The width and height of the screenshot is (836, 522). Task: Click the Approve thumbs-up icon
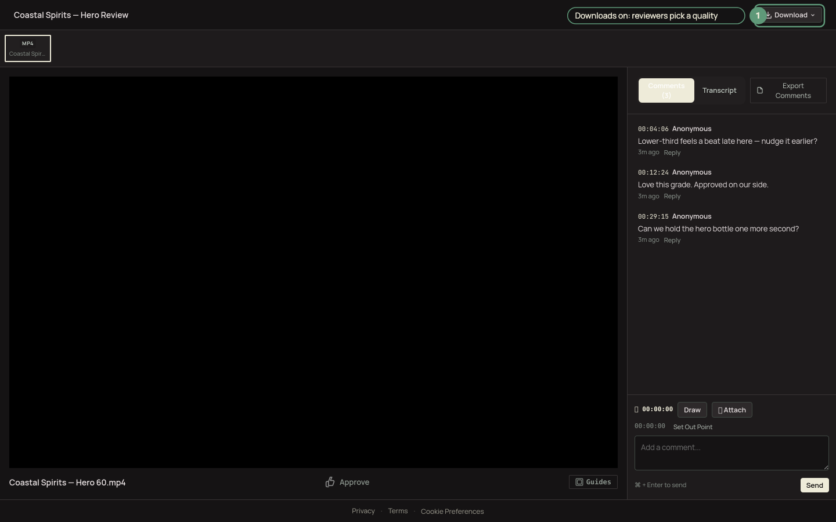pos(330,482)
